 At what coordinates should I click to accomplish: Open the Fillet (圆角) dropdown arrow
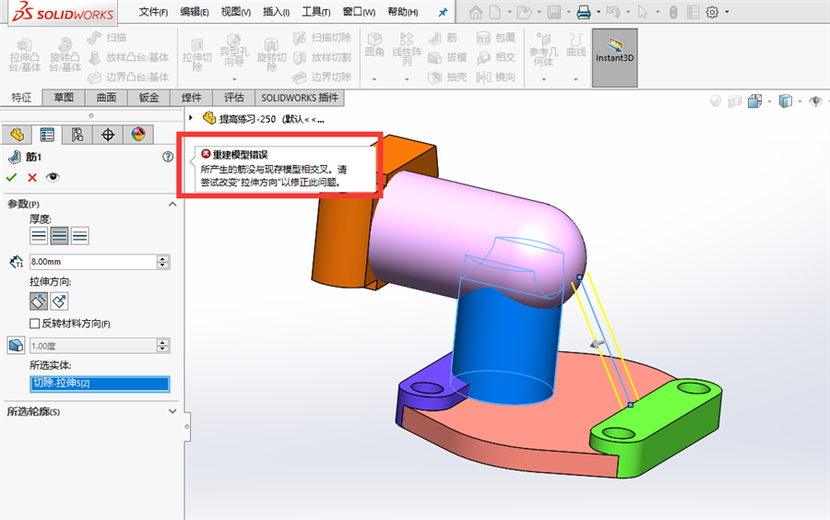374,79
